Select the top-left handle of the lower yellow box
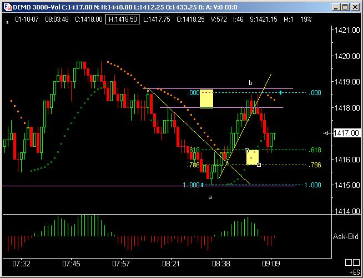The height and width of the screenshot is (278, 363). (246, 150)
